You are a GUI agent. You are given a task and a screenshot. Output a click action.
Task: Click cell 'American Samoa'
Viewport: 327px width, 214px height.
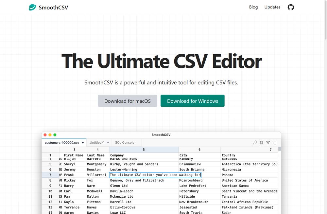[x=250, y=186]
